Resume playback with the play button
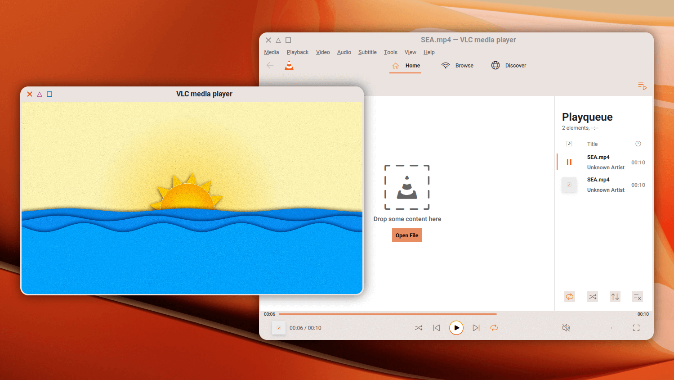The image size is (674, 380). pos(456,328)
